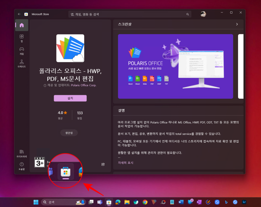Open the Windows Start menu
The height and width of the screenshot is (207, 261).
click(x=36, y=202)
